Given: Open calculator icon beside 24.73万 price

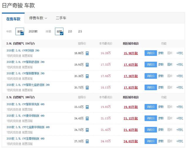Looking at the screenshot, I should 87,130.
